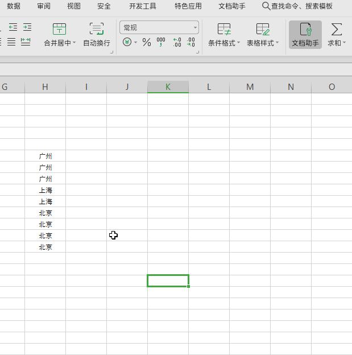352x355 pixels.
Task: Open alignment group dialog launcher
Action: tap(111, 52)
